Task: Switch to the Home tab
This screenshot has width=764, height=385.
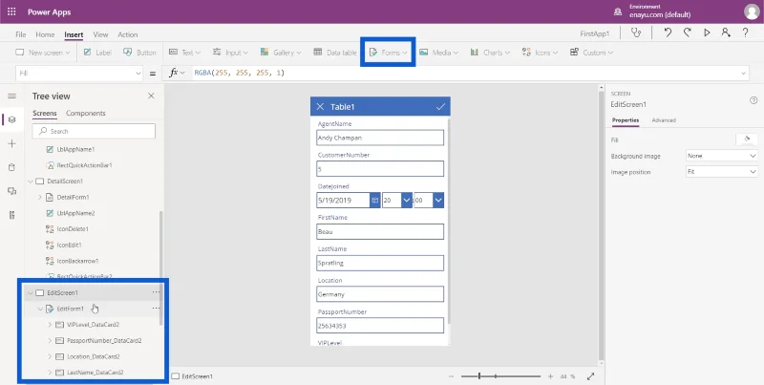Action: [x=45, y=34]
